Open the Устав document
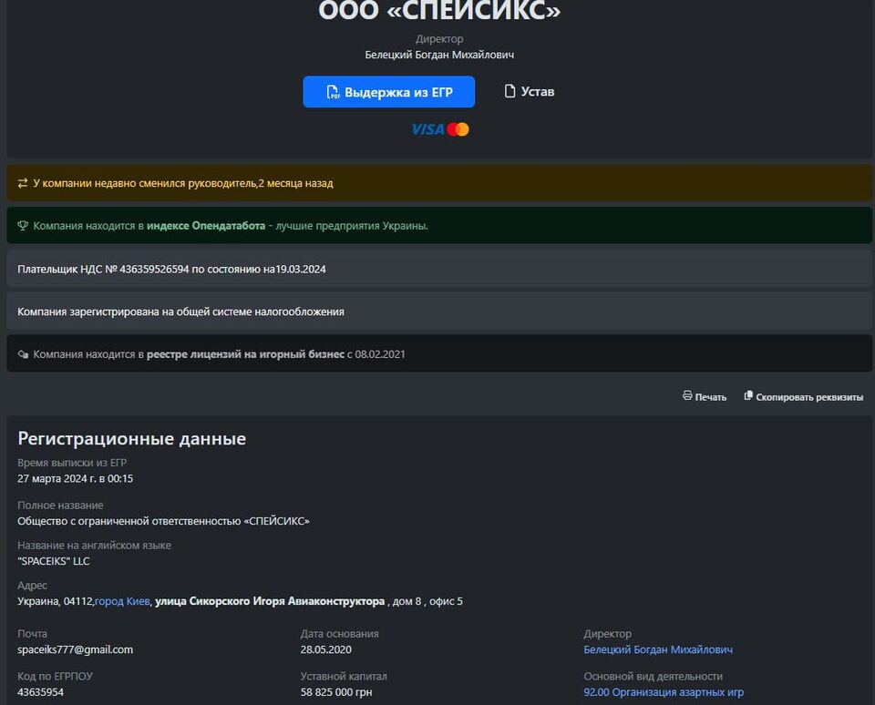875x705 pixels. pos(537,92)
